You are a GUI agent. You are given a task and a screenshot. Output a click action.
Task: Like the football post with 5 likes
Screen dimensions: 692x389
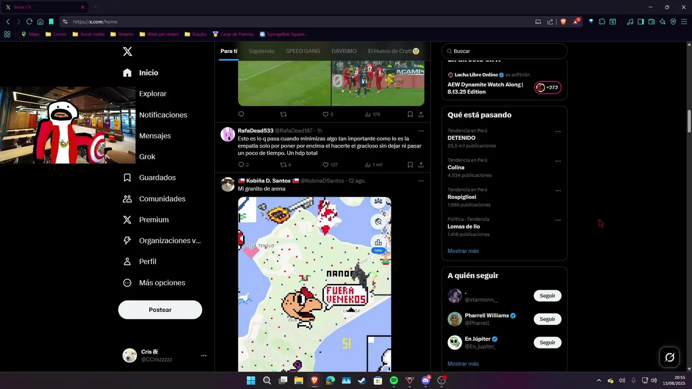pyautogui.click(x=328, y=114)
